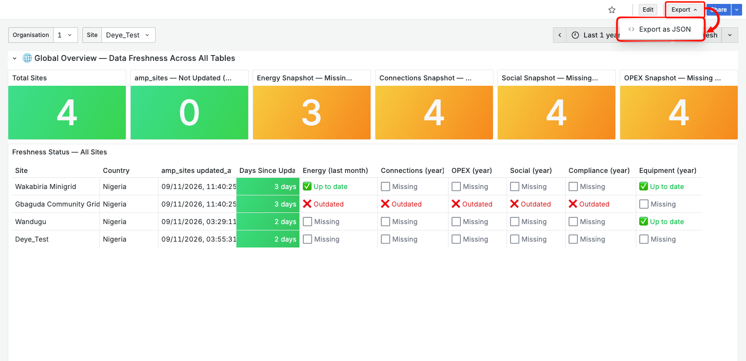This screenshot has height=361, width=746.
Task: Click the Freshness Status — All Sites panel title
Action: click(59, 152)
